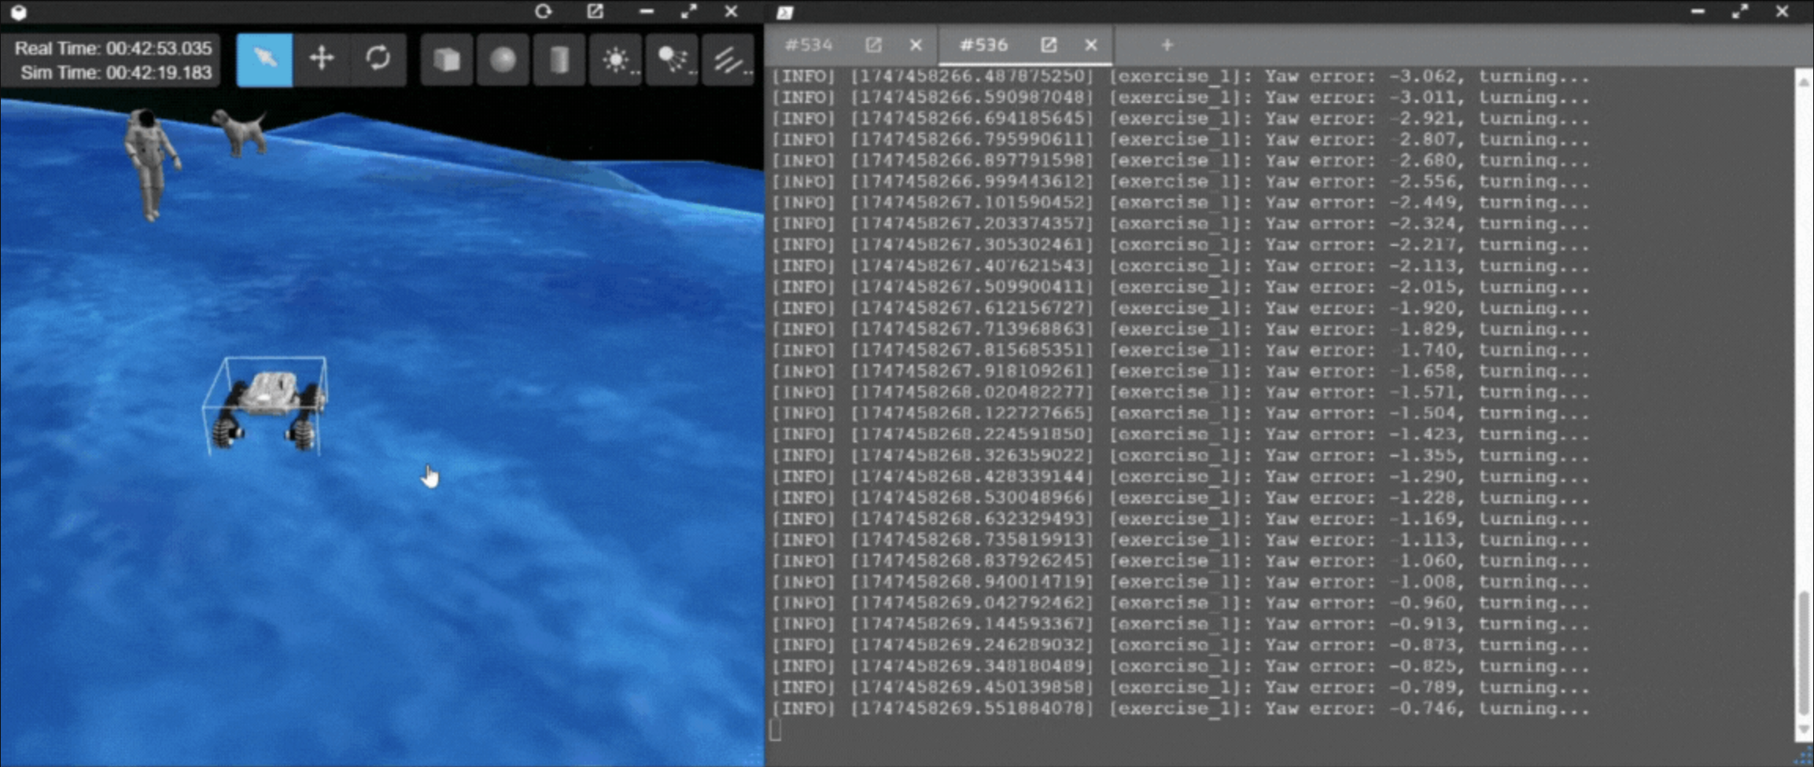
Task: Activate the translate mode tool
Action: click(x=321, y=59)
